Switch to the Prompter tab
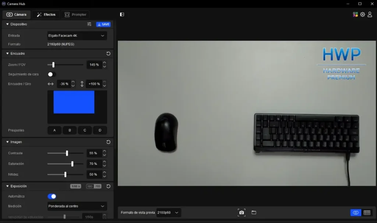The height and width of the screenshot is (223, 377). tap(75, 15)
